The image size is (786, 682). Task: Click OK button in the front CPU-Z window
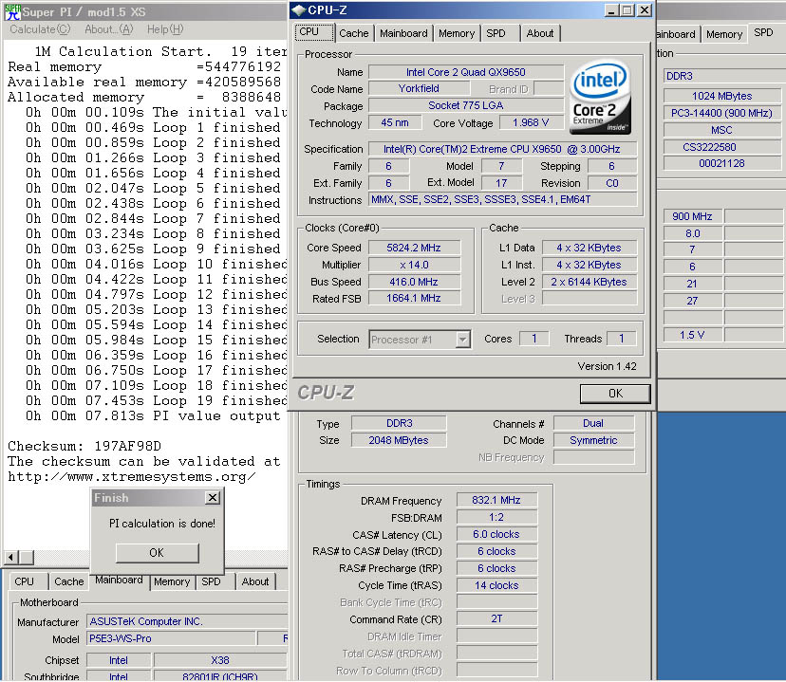point(615,394)
